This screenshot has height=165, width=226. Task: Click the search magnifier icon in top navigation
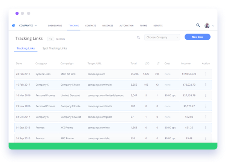[198, 25]
